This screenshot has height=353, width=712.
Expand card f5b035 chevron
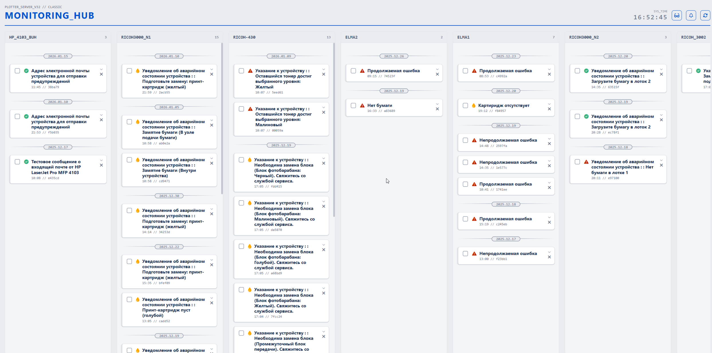tap(101, 115)
